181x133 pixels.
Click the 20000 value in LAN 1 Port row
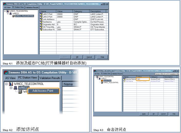[60, 14]
